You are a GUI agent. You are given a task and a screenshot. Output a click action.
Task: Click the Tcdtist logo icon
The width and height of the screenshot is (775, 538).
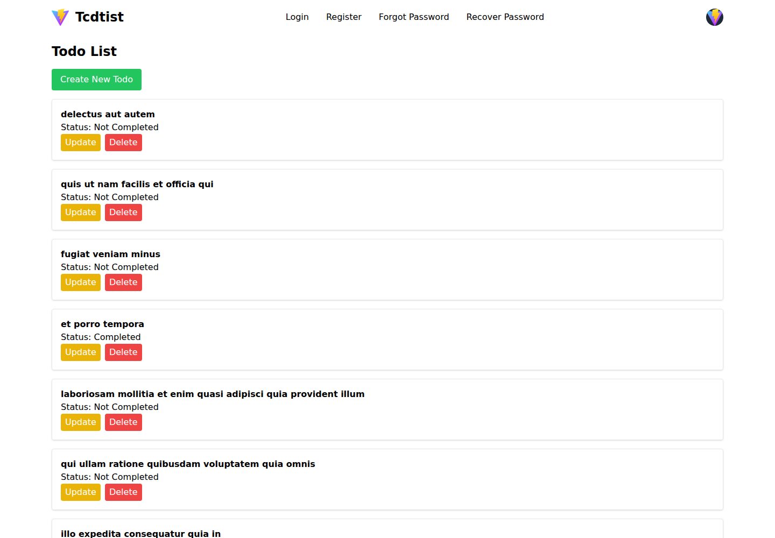tap(60, 17)
